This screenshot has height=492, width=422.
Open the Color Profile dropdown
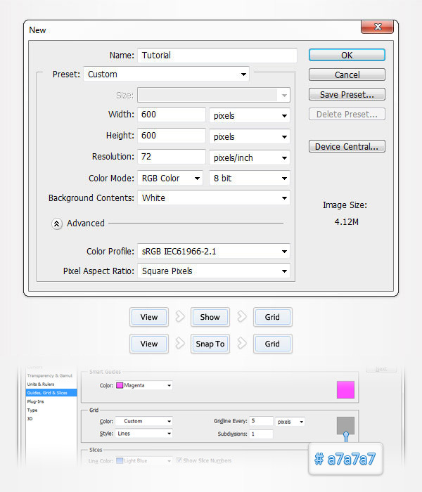(214, 252)
